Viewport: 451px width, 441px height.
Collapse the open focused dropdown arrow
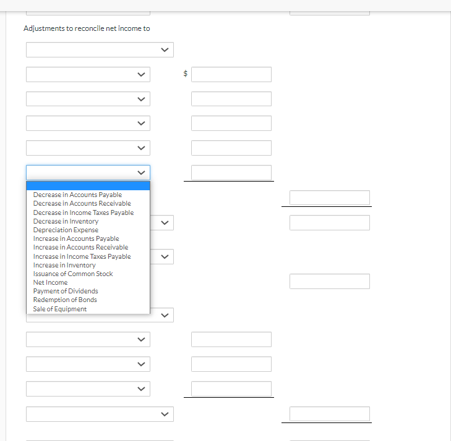click(x=141, y=172)
